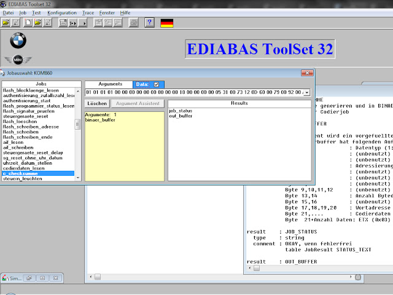Open the Test menu
Image resolution: width=393 pixels, height=295 pixels.
pyautogui.click(x=36, y=12)
